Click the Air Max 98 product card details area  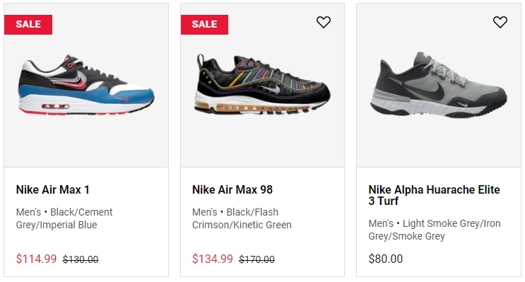coord(263,222)
